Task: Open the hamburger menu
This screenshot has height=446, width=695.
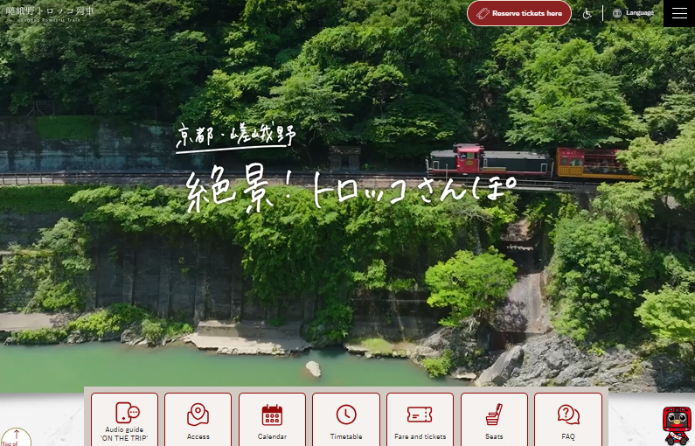Action: click(x=679, y=13)
